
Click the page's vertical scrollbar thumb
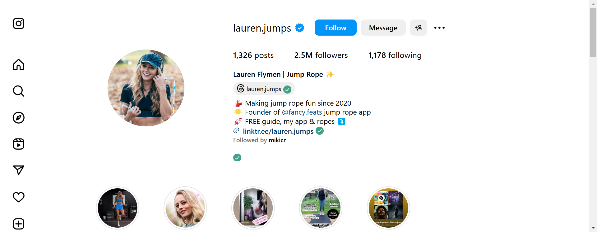click(x=593, y=33)
